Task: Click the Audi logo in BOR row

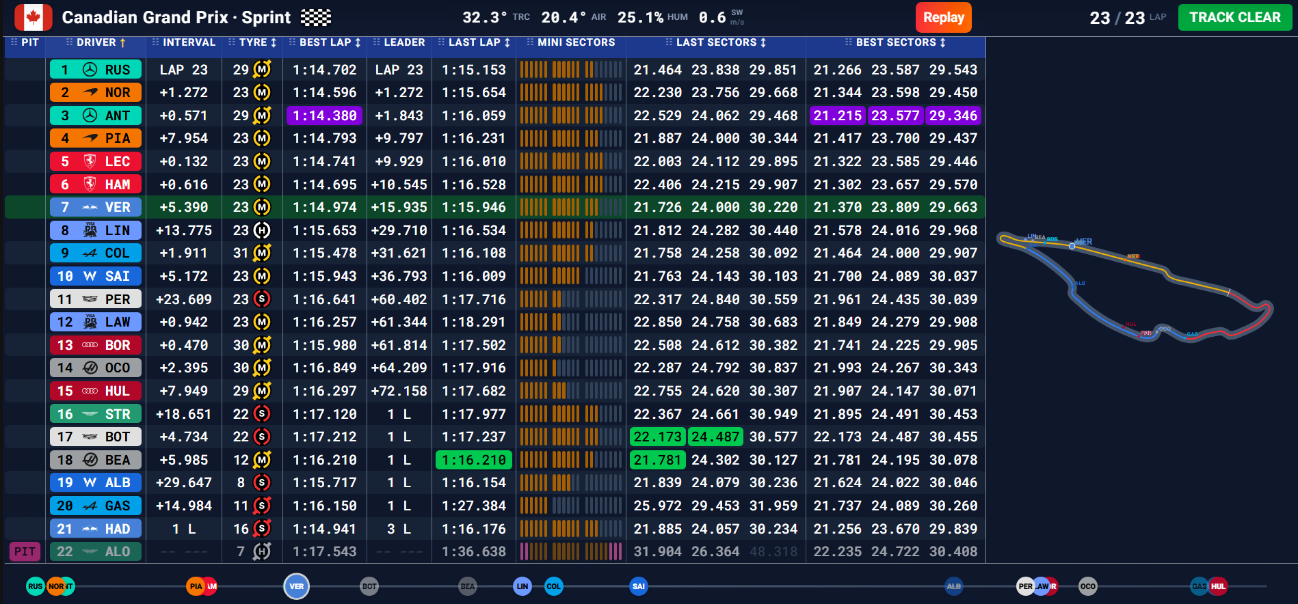Action: 90,345
